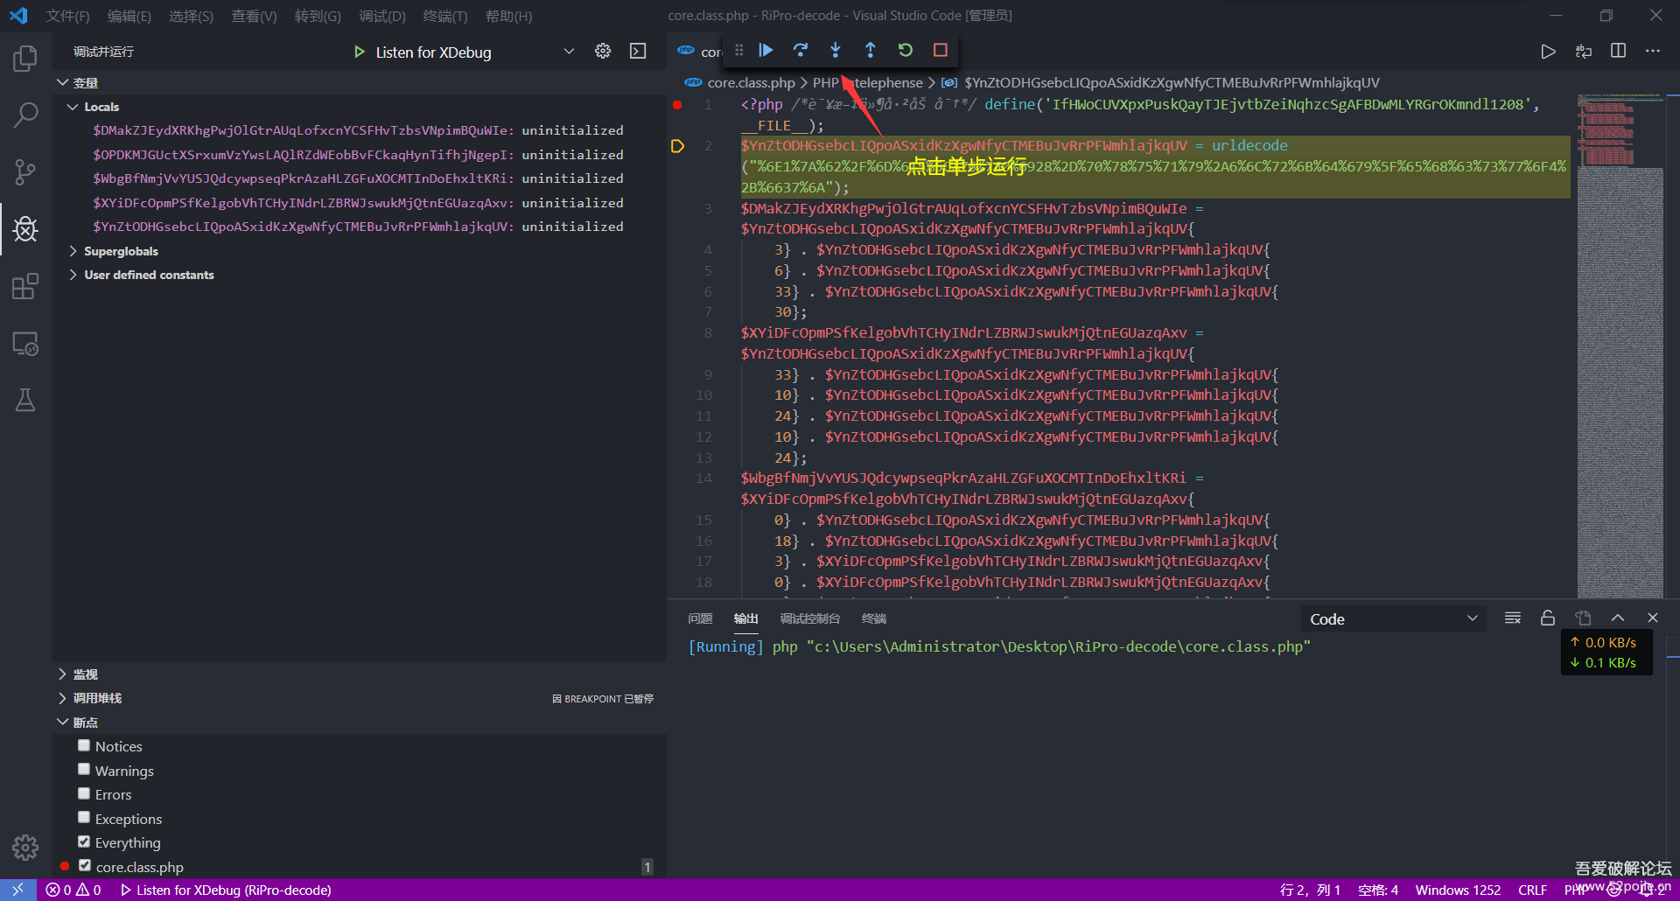Switch to the 调试控制台 panel tab

809,619
